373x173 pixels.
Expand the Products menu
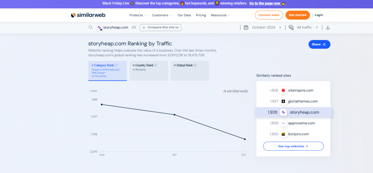(138, 15)
